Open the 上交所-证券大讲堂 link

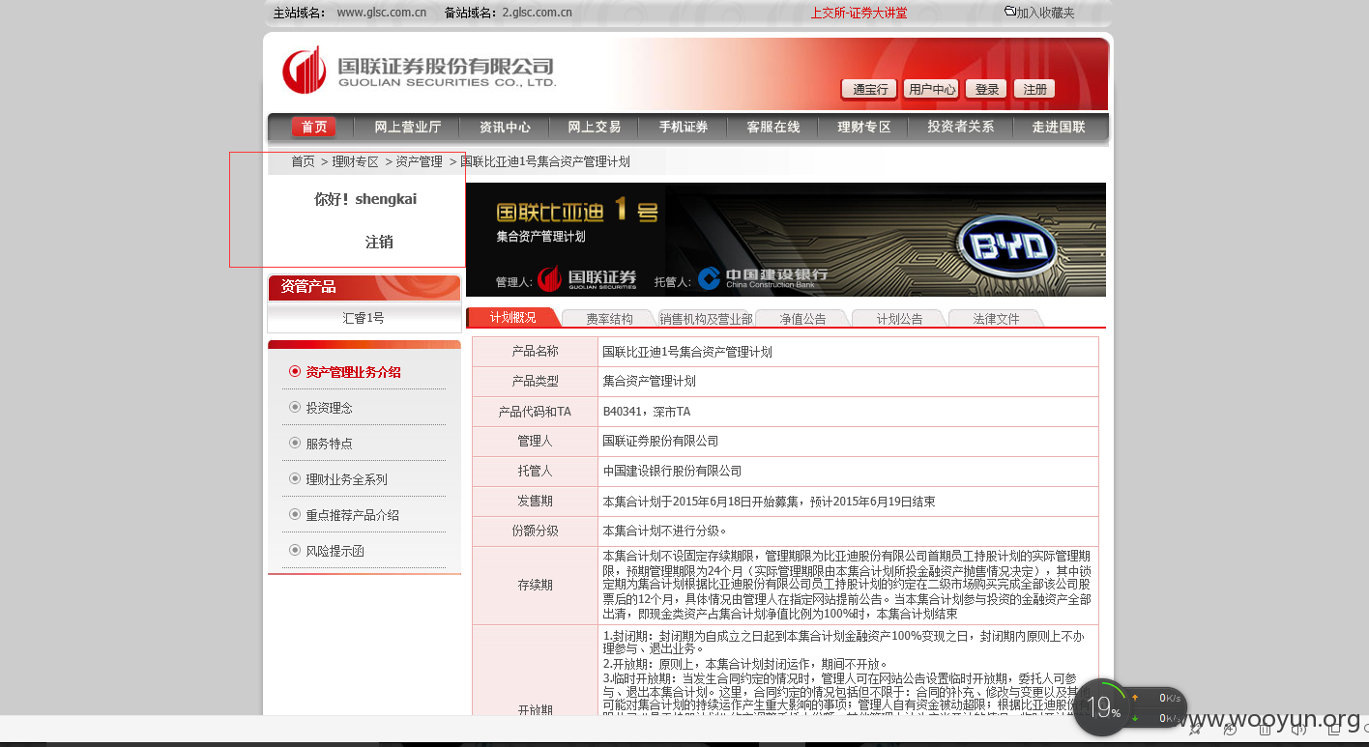[859, 13]
